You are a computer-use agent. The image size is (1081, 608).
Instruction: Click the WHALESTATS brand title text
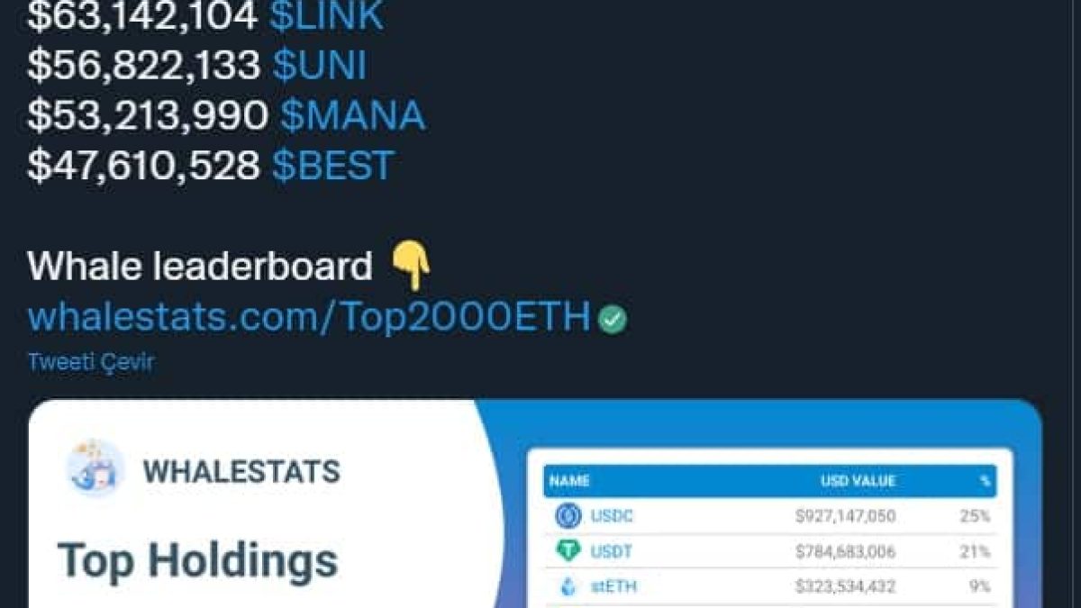click(241, 471)
